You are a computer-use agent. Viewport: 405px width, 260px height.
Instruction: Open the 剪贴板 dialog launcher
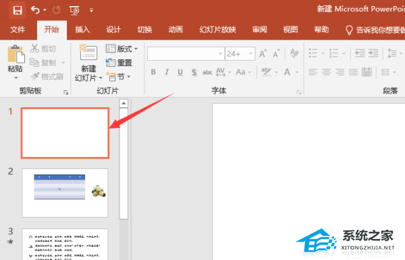click(x=66, y=92)
